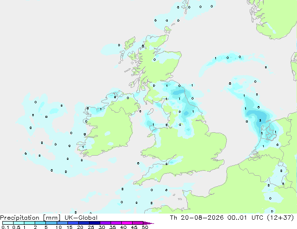Click the 45 mm legend color swatch

tap(138, 223)
